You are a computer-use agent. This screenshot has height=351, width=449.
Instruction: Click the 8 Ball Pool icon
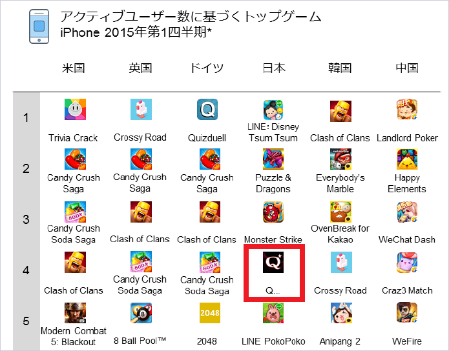tap(141, 313)
